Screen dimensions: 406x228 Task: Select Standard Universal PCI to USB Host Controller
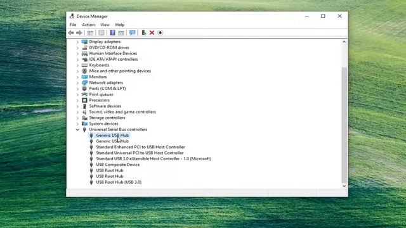pos(140,153)
